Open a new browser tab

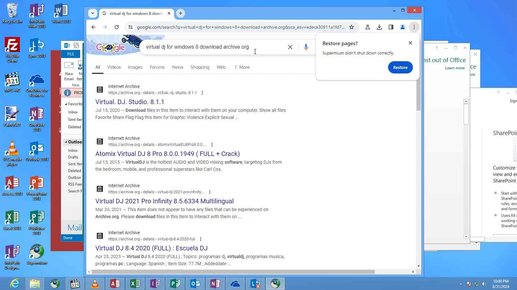[181, 13]
